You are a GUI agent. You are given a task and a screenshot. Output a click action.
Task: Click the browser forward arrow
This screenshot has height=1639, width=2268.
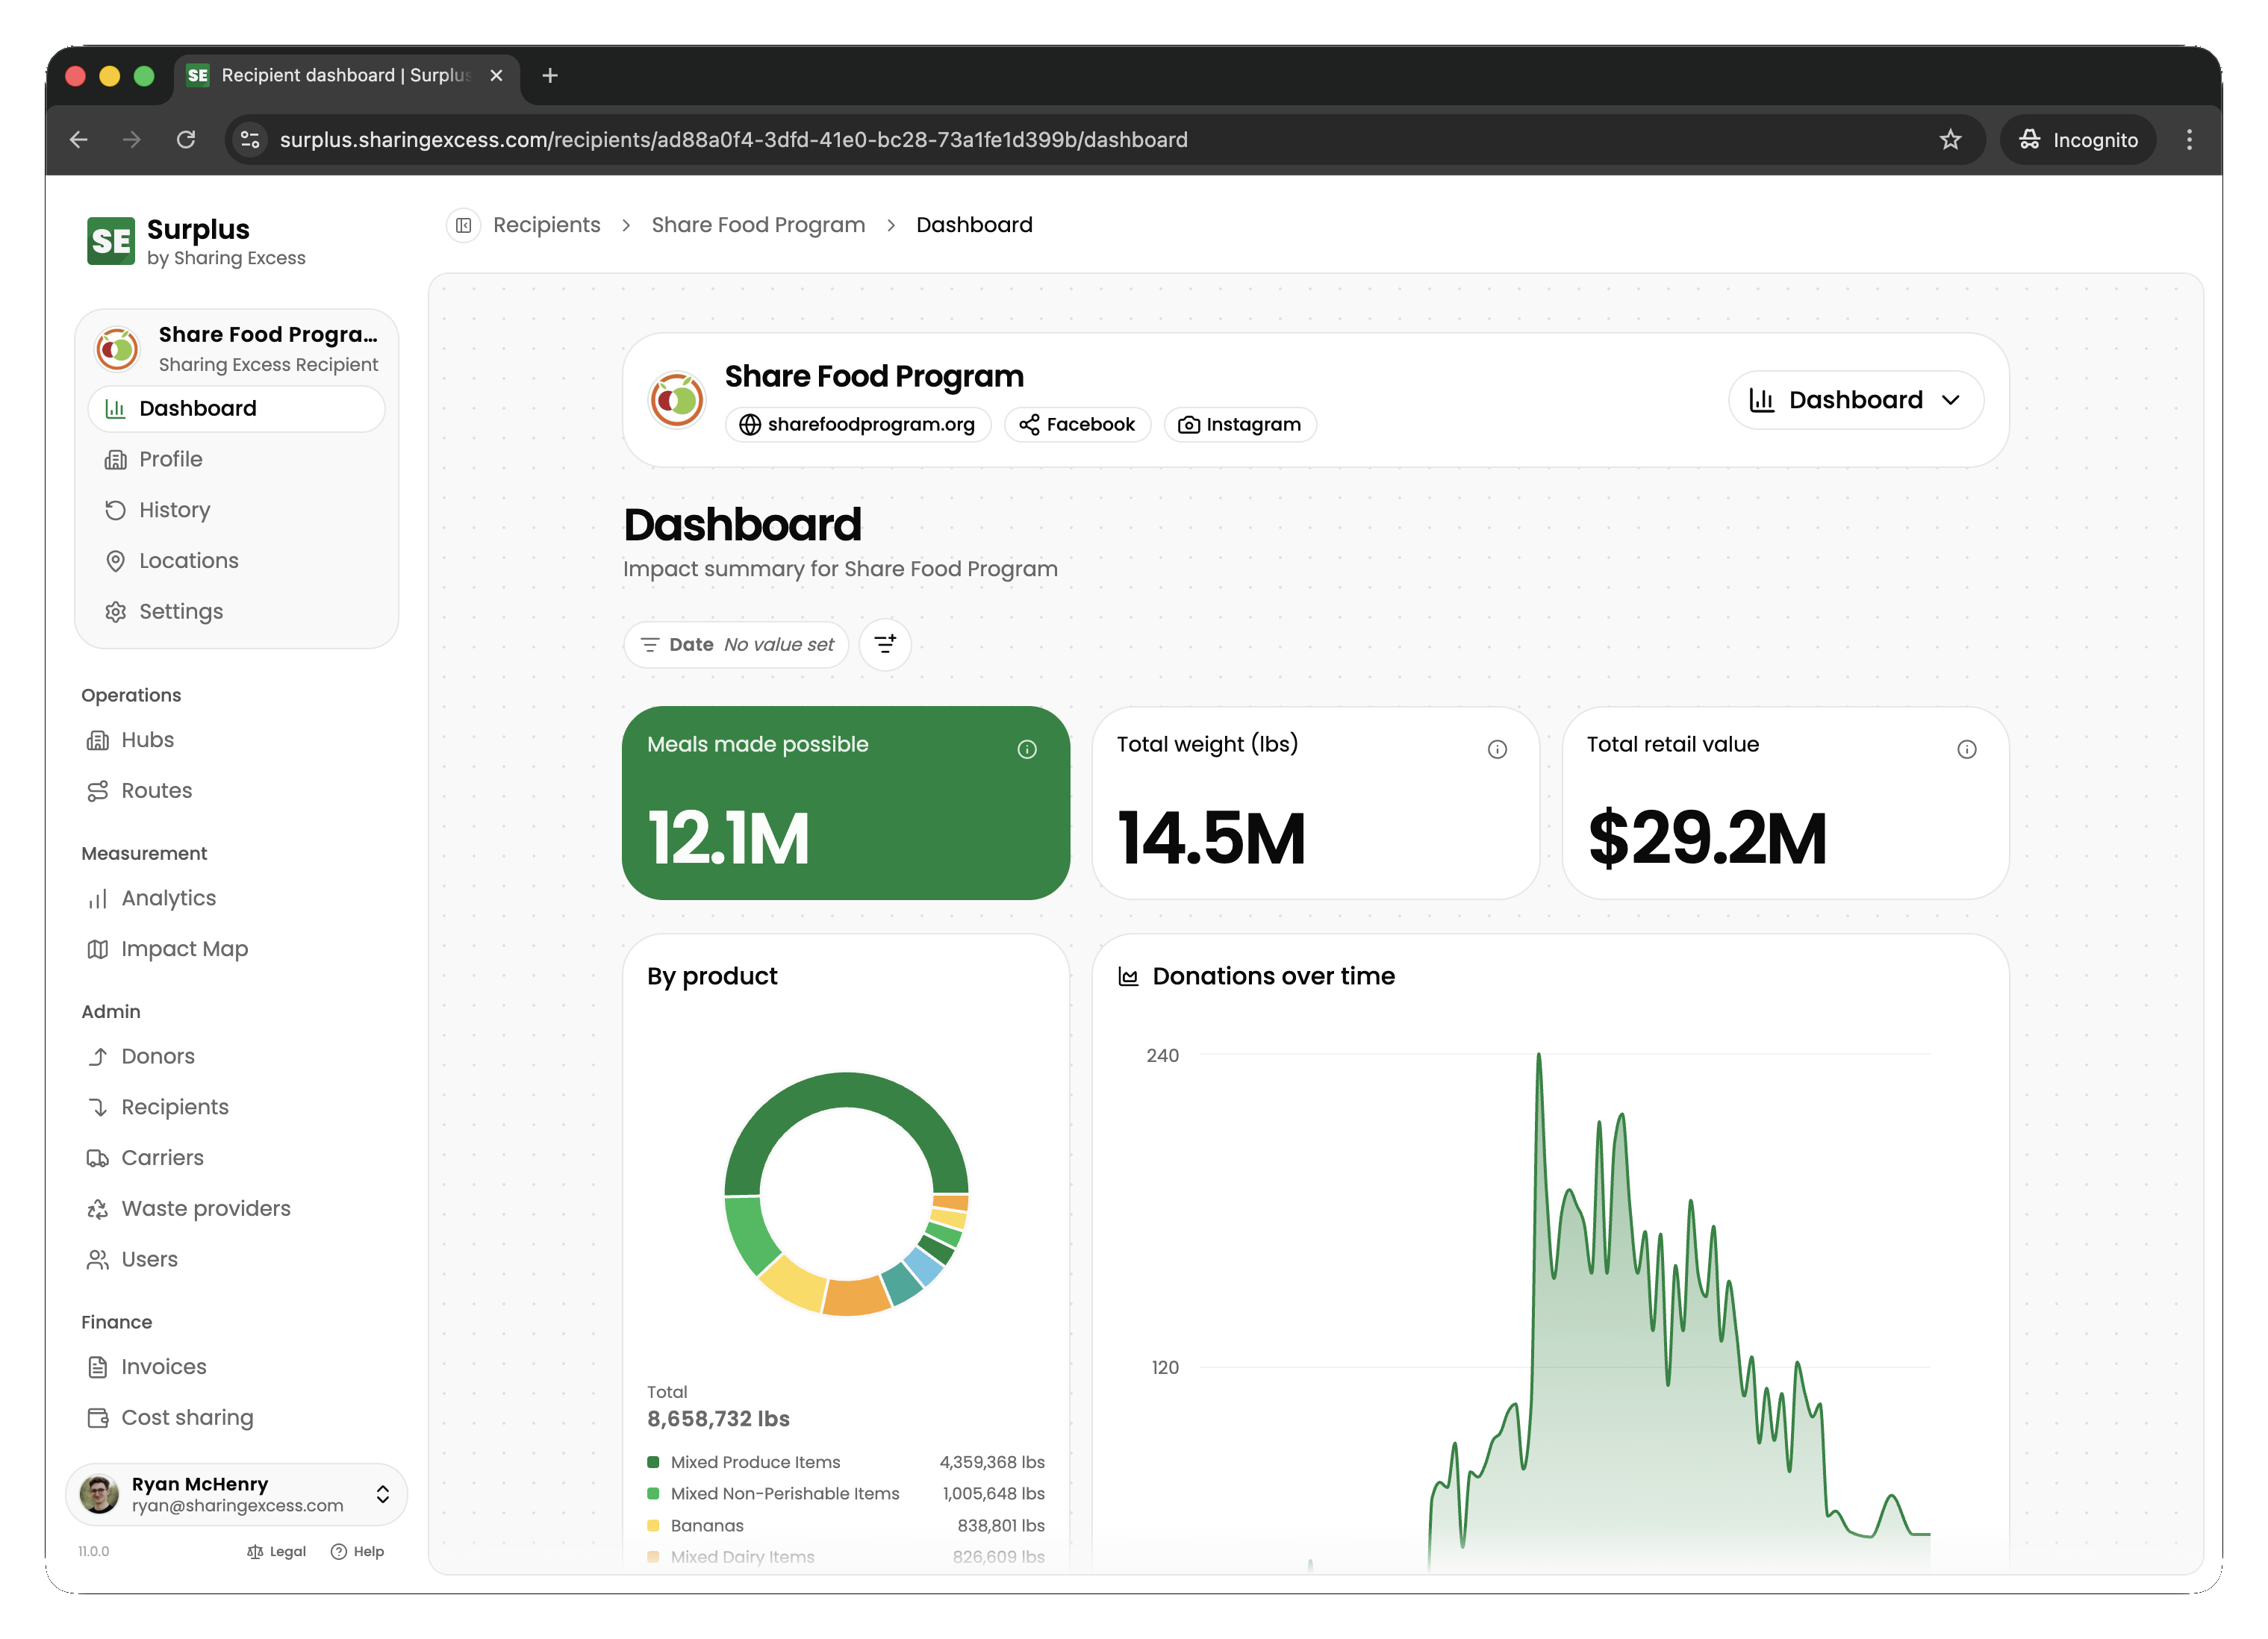pos(132,140)
